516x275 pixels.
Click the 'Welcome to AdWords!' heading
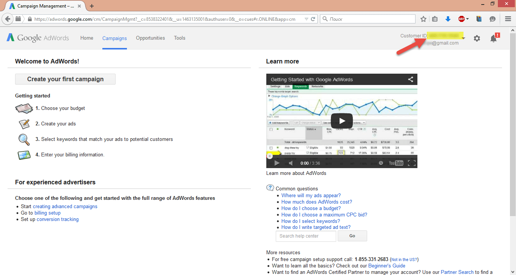(x=47, y=61)
